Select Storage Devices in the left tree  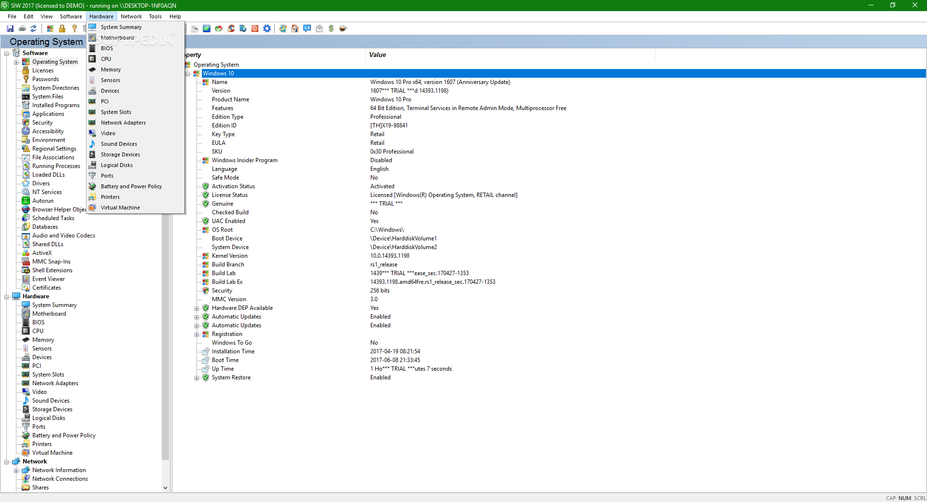(52, 409)
